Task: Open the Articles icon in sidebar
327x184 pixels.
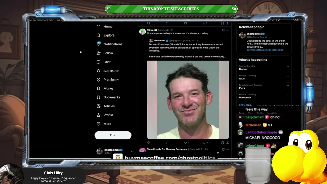Action: click(x=98, y=106)
